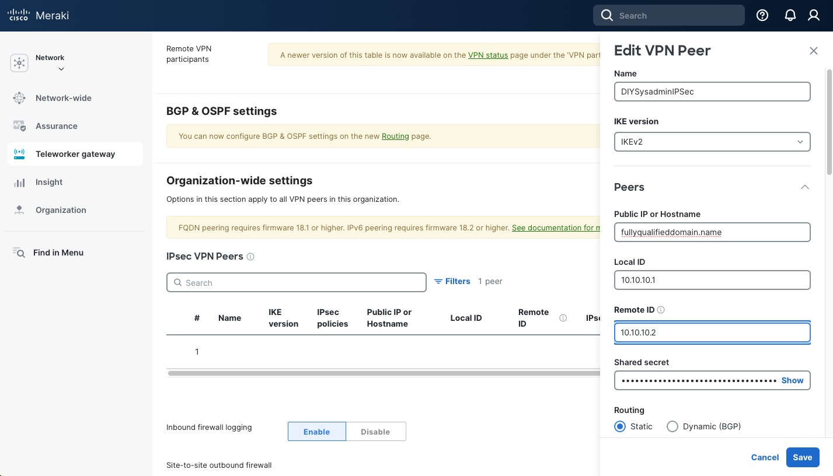Click the IPsec VPN Peers info icon

click(x=250, y=257)
